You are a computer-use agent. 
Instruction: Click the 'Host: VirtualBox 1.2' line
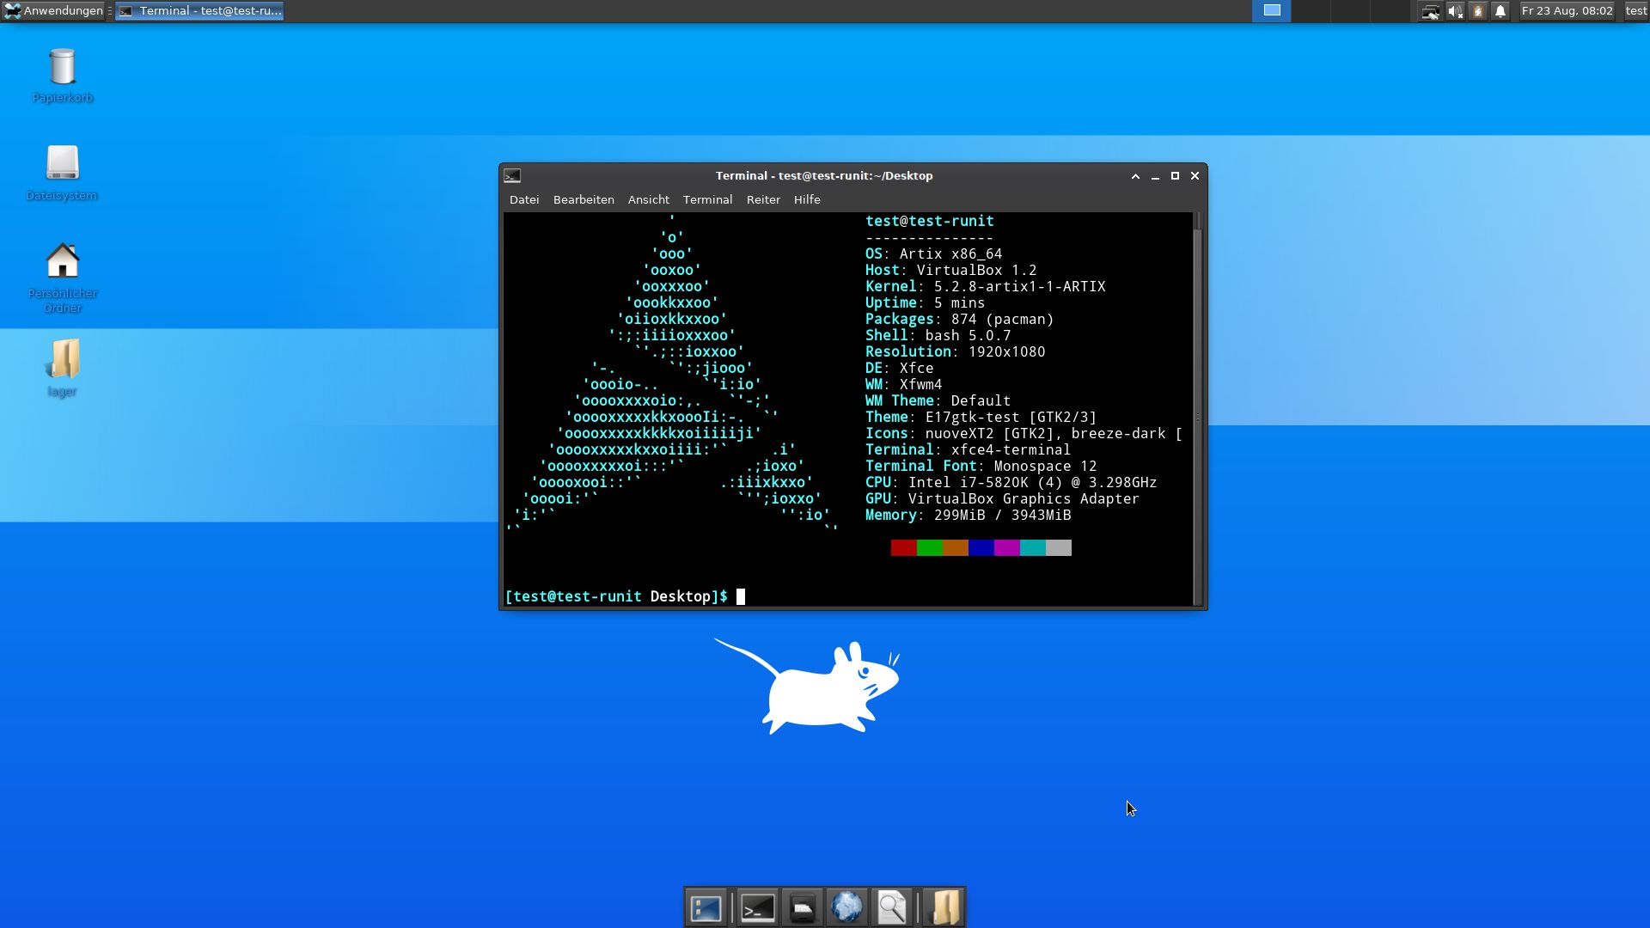click(x=950, y=270)
